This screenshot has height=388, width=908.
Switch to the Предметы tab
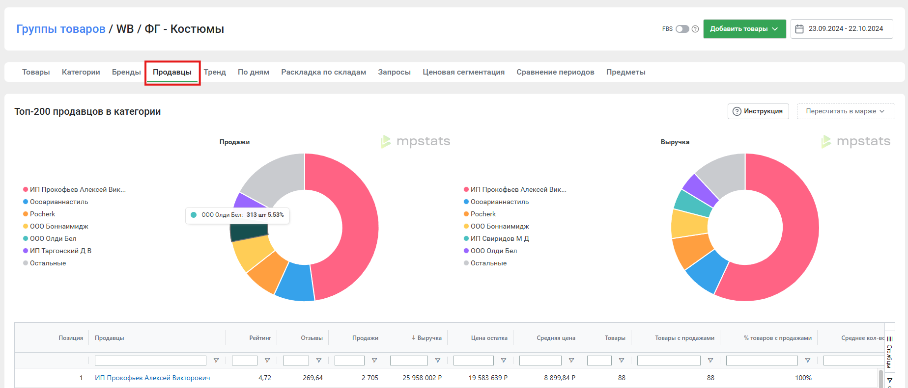tap(626, 72)
